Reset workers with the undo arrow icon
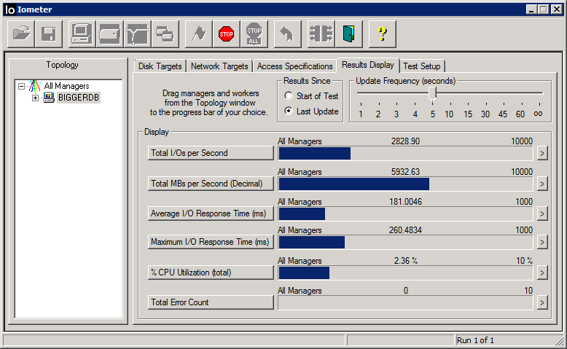Viewport: 567px width, 349px height. 287,34
